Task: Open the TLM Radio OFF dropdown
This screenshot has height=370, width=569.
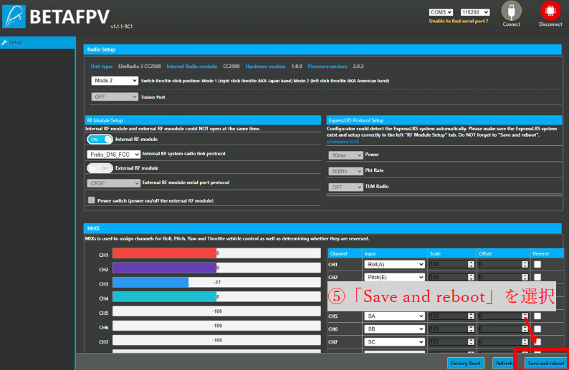Action: 345,187
